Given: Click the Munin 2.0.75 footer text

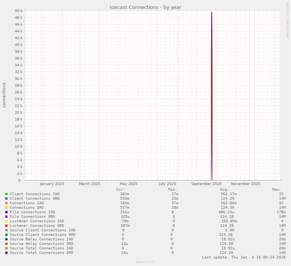Looking at the screenshot, I should [x=145, y=262].
